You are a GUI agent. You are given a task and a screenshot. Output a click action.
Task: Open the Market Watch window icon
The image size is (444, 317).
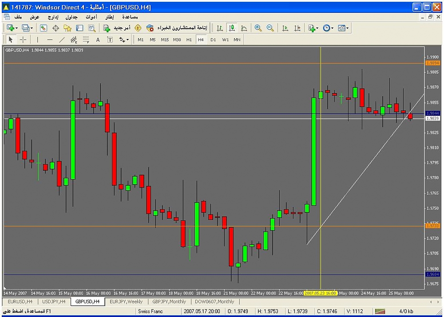(x=44, y=28)
